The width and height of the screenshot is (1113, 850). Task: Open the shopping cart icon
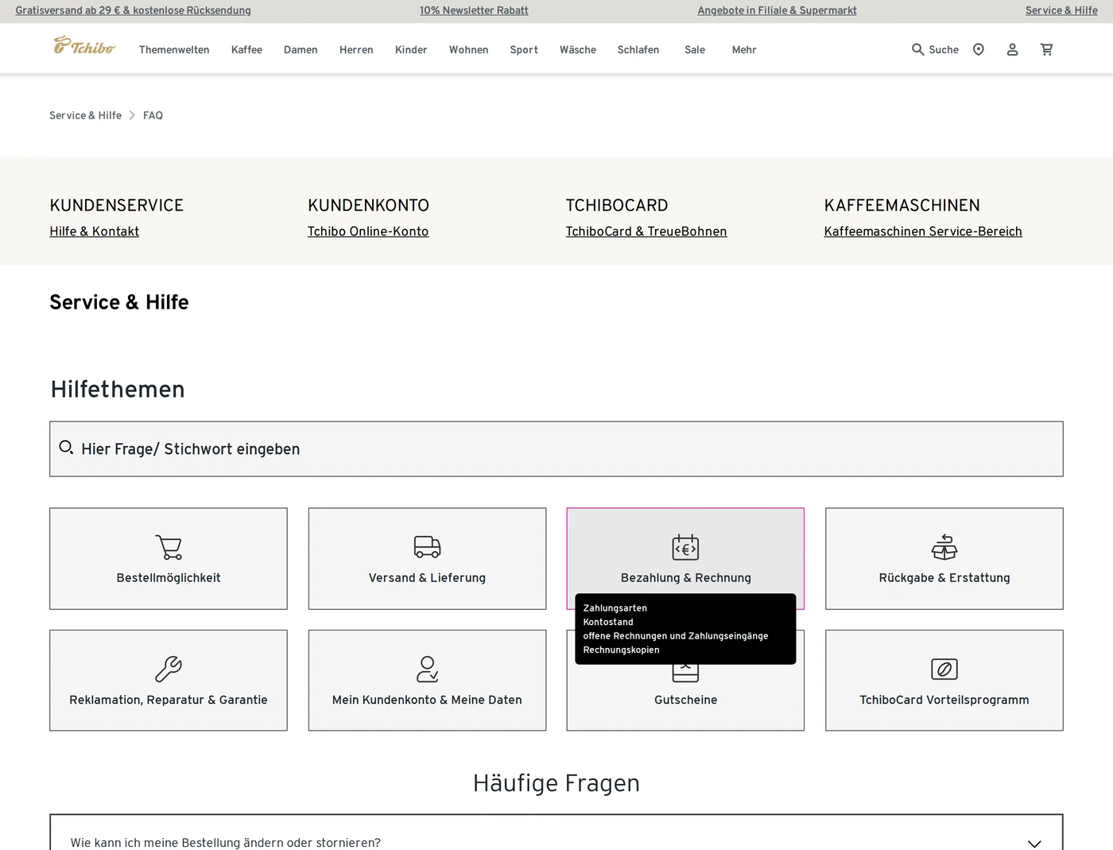[x=1046, y=49]
